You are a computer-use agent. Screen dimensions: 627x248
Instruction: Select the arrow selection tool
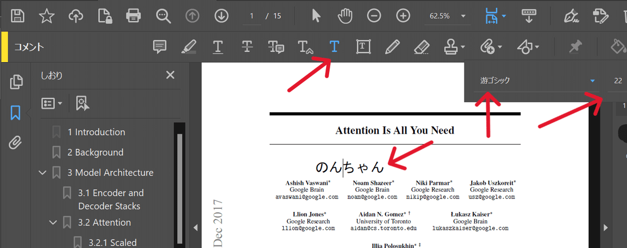(316, 16)
